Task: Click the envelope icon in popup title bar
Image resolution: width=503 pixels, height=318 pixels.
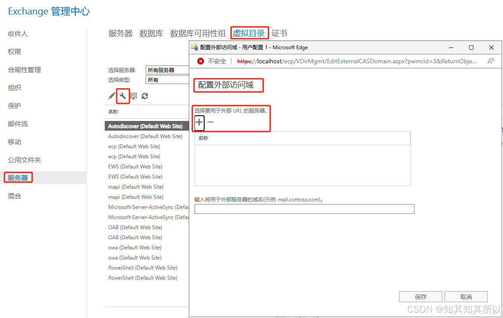Action: pyautogui.click(x=195, y=48)
